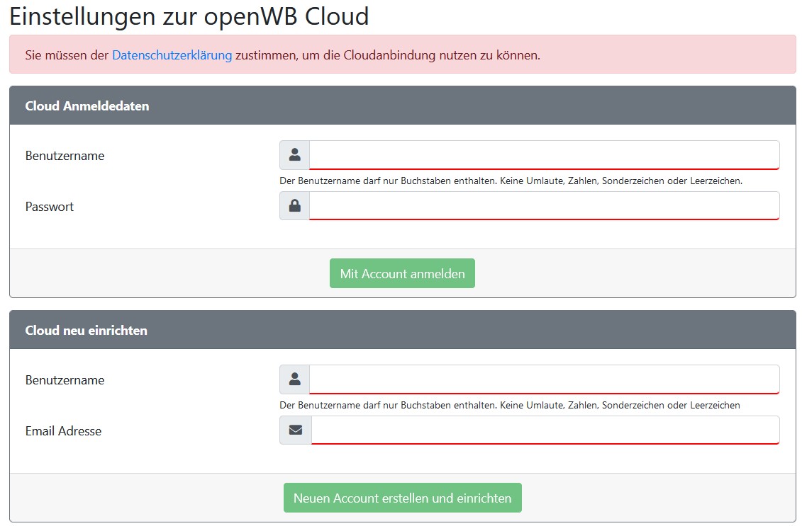The image size is (802, 526).
Task: Focus the Email Adresse input field
Action: coord(545,430)
